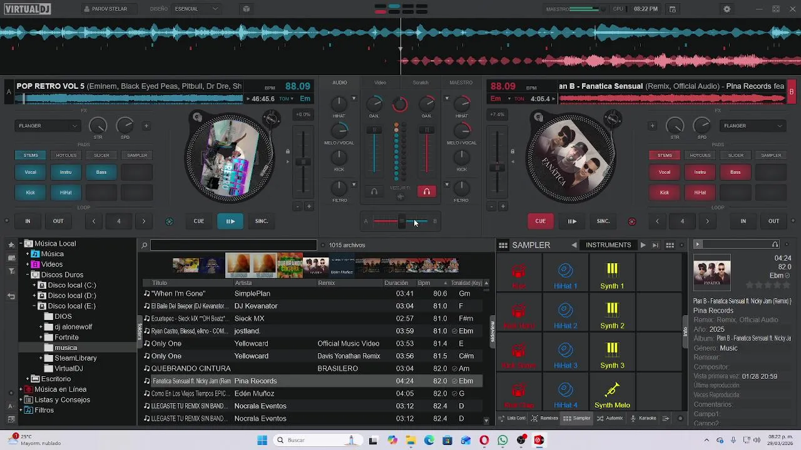This screenshot has height=450, width=801.
Task: Toggle Bass stem on left deck
Action: pos(101,172)
